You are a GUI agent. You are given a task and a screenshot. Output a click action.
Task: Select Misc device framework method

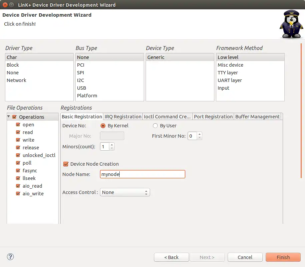(x=250, y=65)
